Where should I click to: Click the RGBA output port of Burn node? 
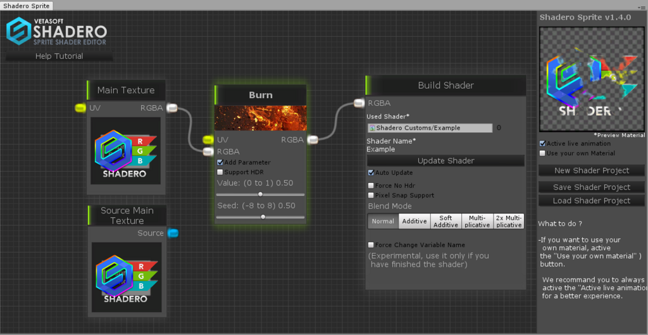click(313, 140)
